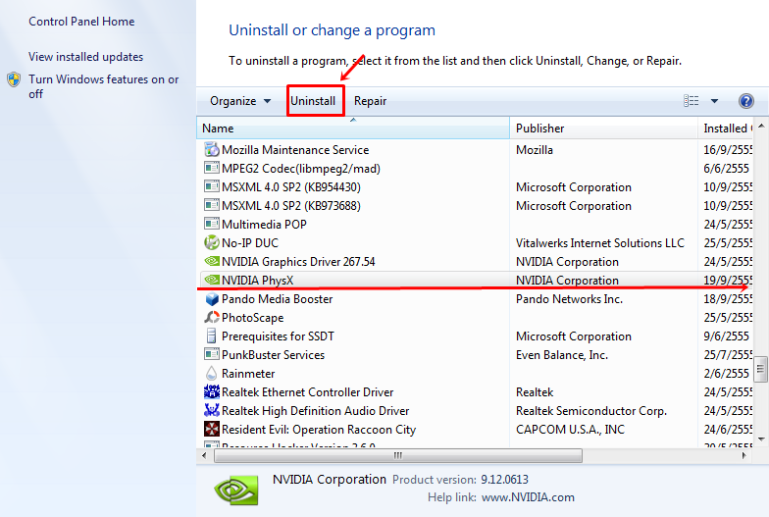The image size is (769, 517).
Task: Click the NVIDIA PhysX icon
Action: point(212,280)
